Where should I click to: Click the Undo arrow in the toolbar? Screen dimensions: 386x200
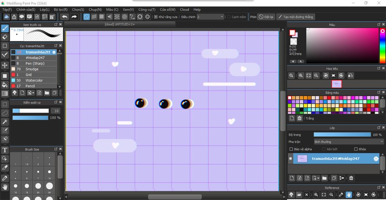click(x=64, y=17)
